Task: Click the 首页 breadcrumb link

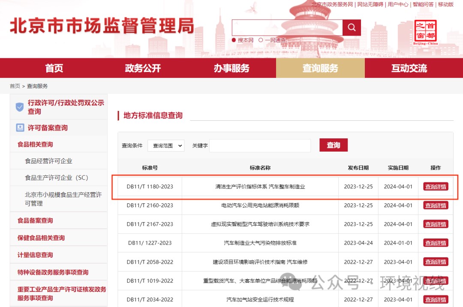Action: pos(15,86)
